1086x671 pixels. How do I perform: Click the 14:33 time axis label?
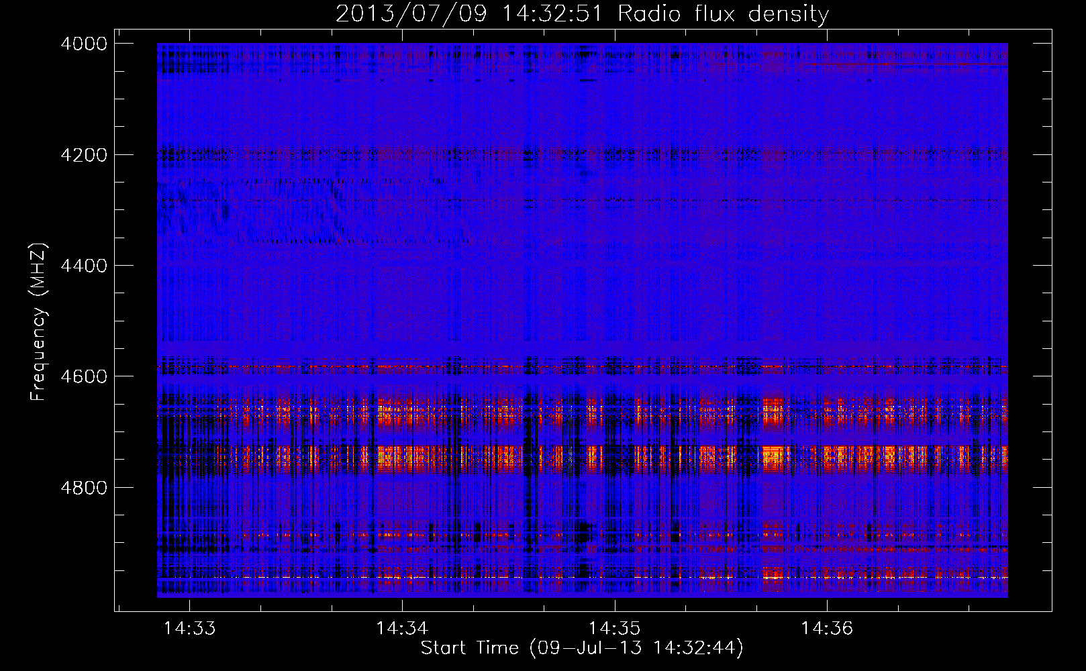pyautogui.click(x=190, y=629)
